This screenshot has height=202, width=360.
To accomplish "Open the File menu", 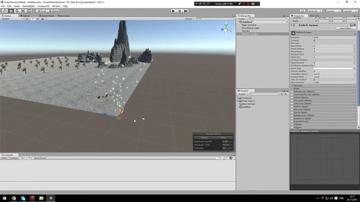I will pos(3,6).
